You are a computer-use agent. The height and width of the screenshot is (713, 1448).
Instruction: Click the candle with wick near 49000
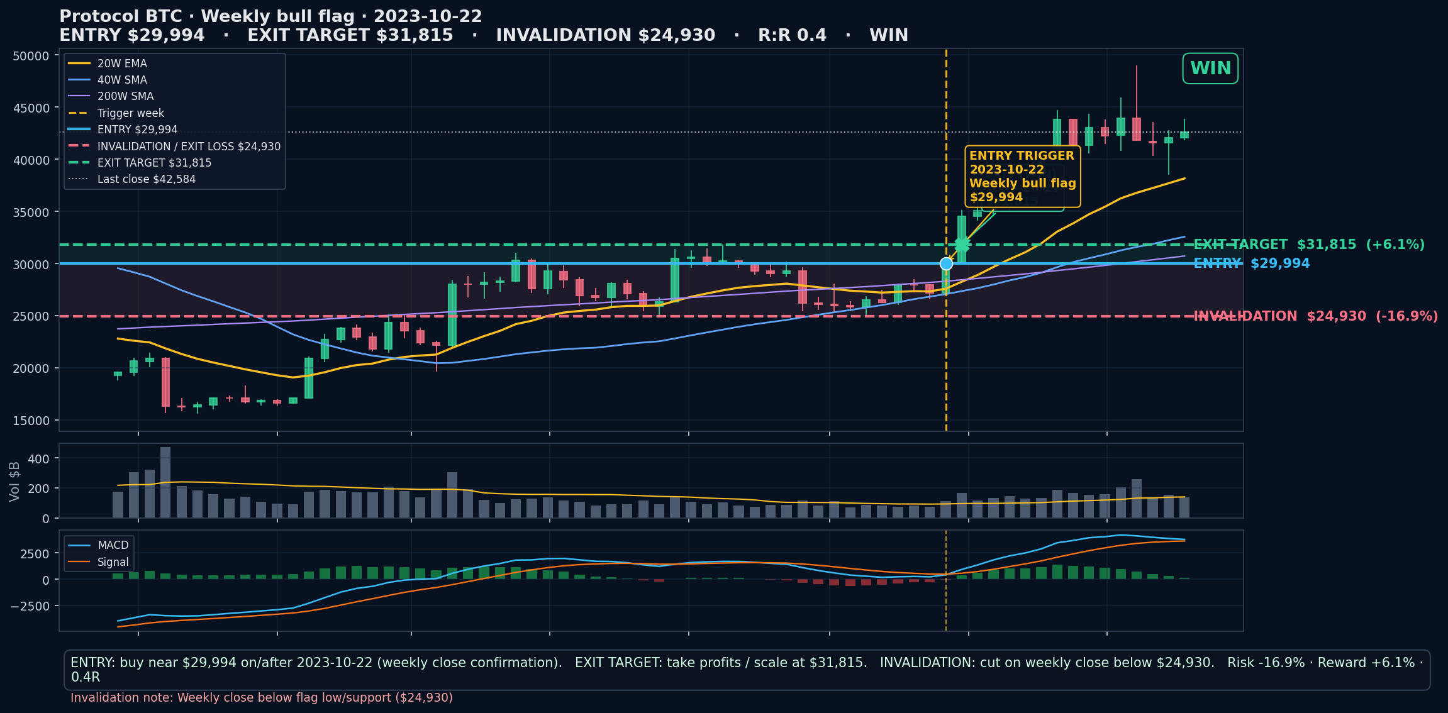point(1137,129)
